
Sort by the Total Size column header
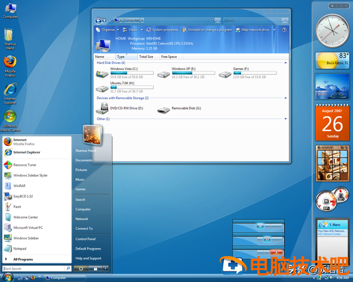coord(148,57)
